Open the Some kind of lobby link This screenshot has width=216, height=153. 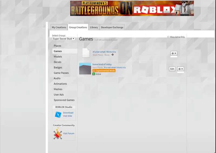point(102,64)
